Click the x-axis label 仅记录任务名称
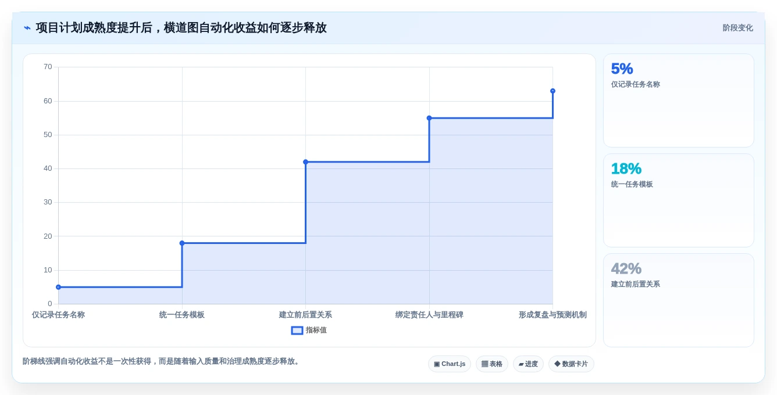Viewport: 777px width, 395px height. [x=58, y=315]
